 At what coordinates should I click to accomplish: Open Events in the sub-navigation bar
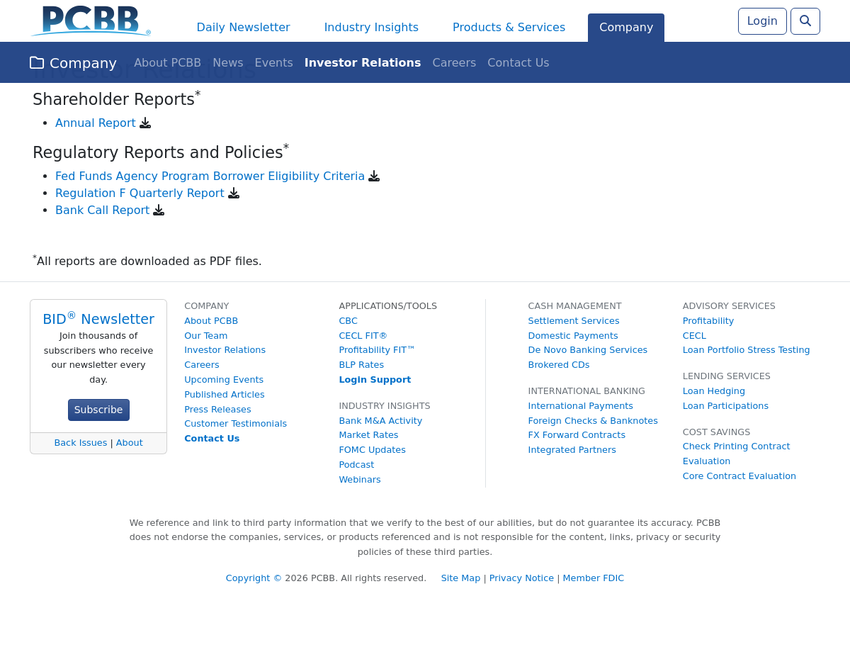point(273,63)
